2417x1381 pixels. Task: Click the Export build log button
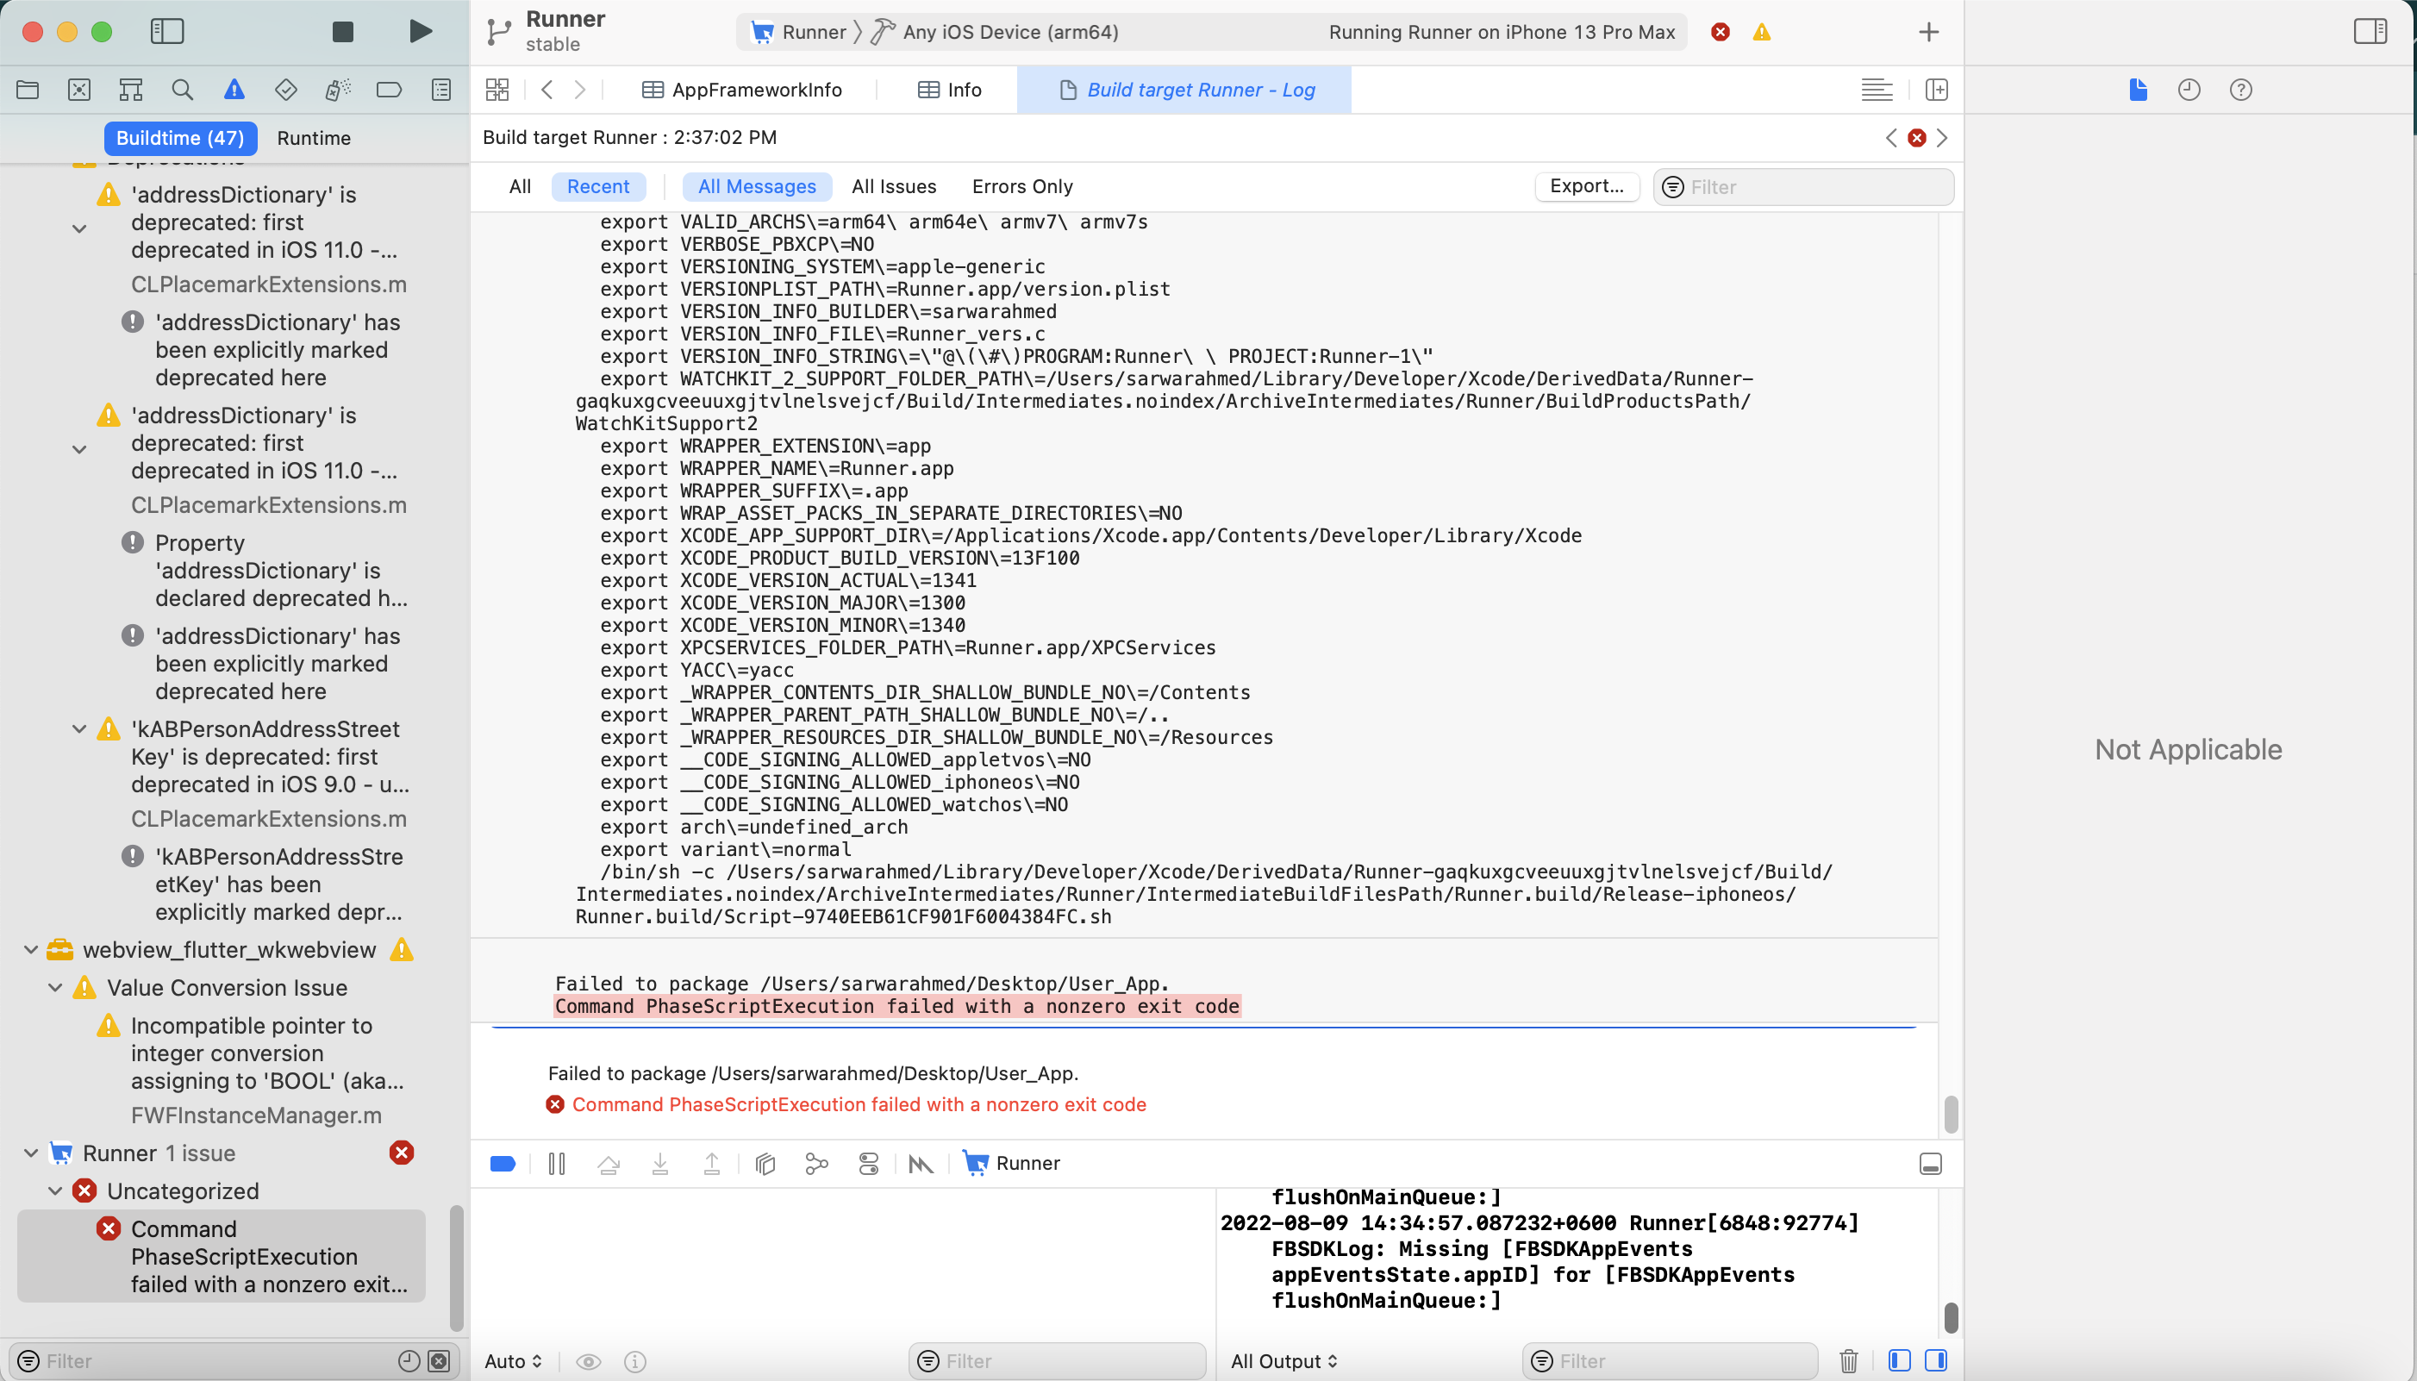1587,186
